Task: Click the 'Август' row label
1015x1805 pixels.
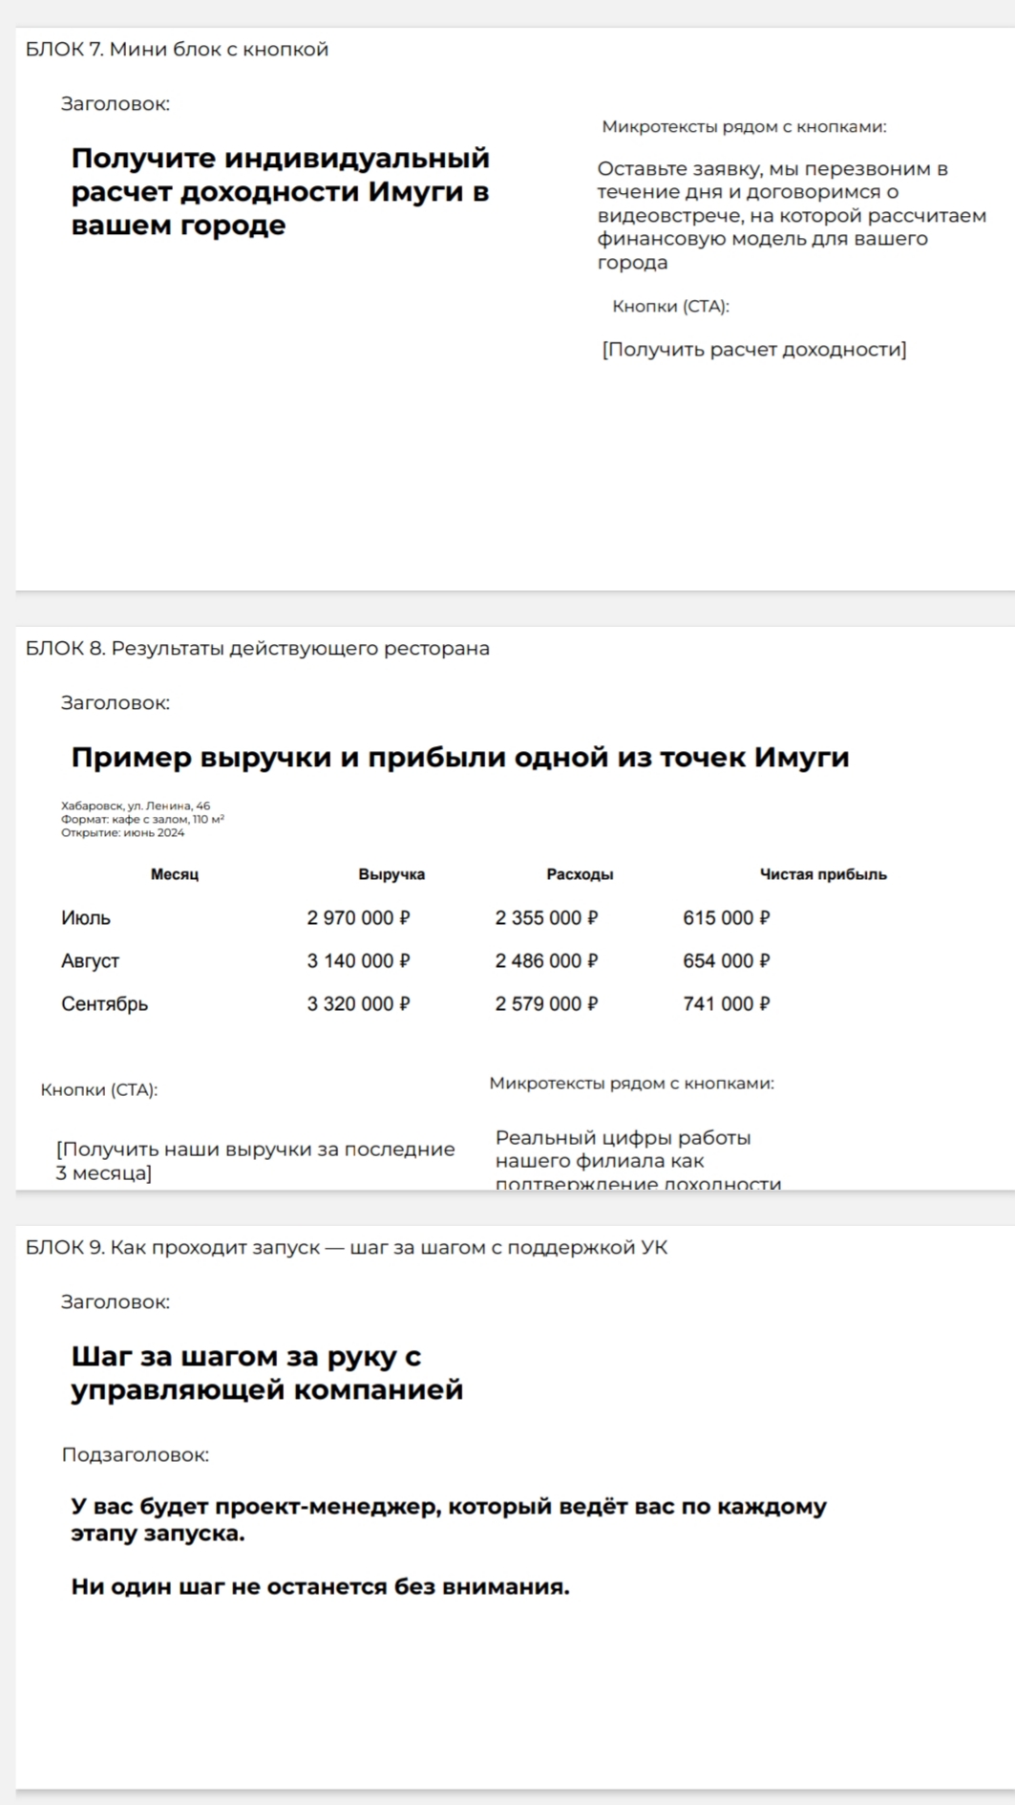Action: [90, 961]
